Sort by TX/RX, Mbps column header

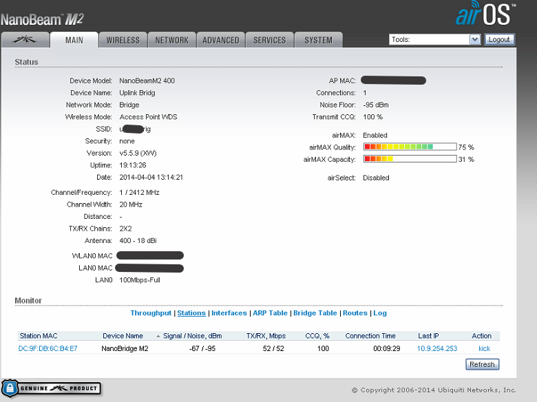pyautogui.click(x=266, y=336)
